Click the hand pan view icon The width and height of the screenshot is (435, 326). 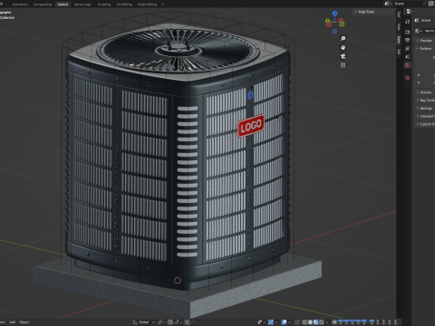point(343,47)
